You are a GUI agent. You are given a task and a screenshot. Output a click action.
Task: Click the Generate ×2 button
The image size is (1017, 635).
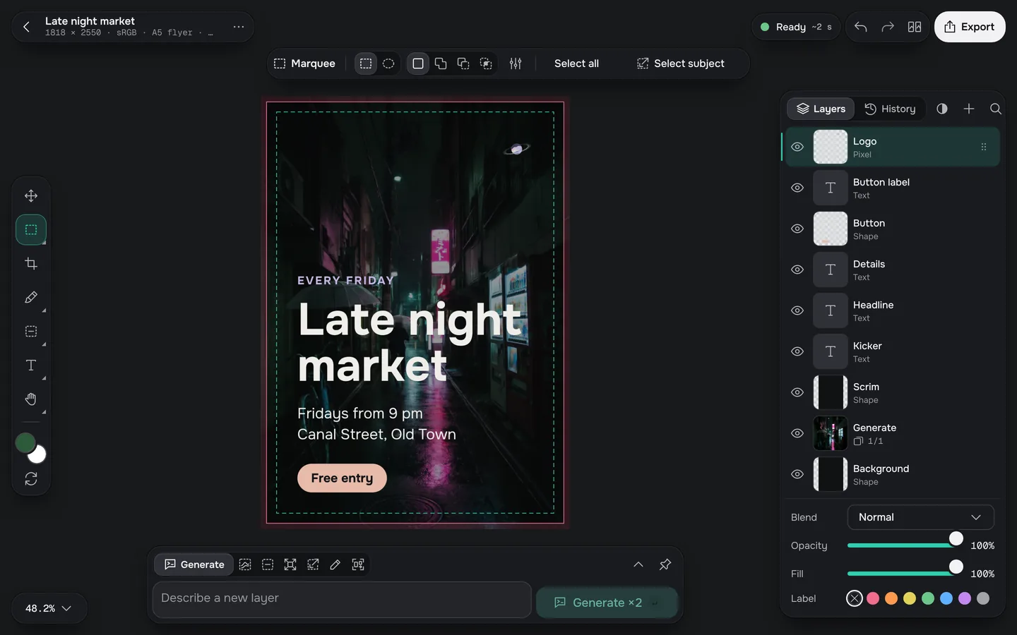click(x=607, y=603)
